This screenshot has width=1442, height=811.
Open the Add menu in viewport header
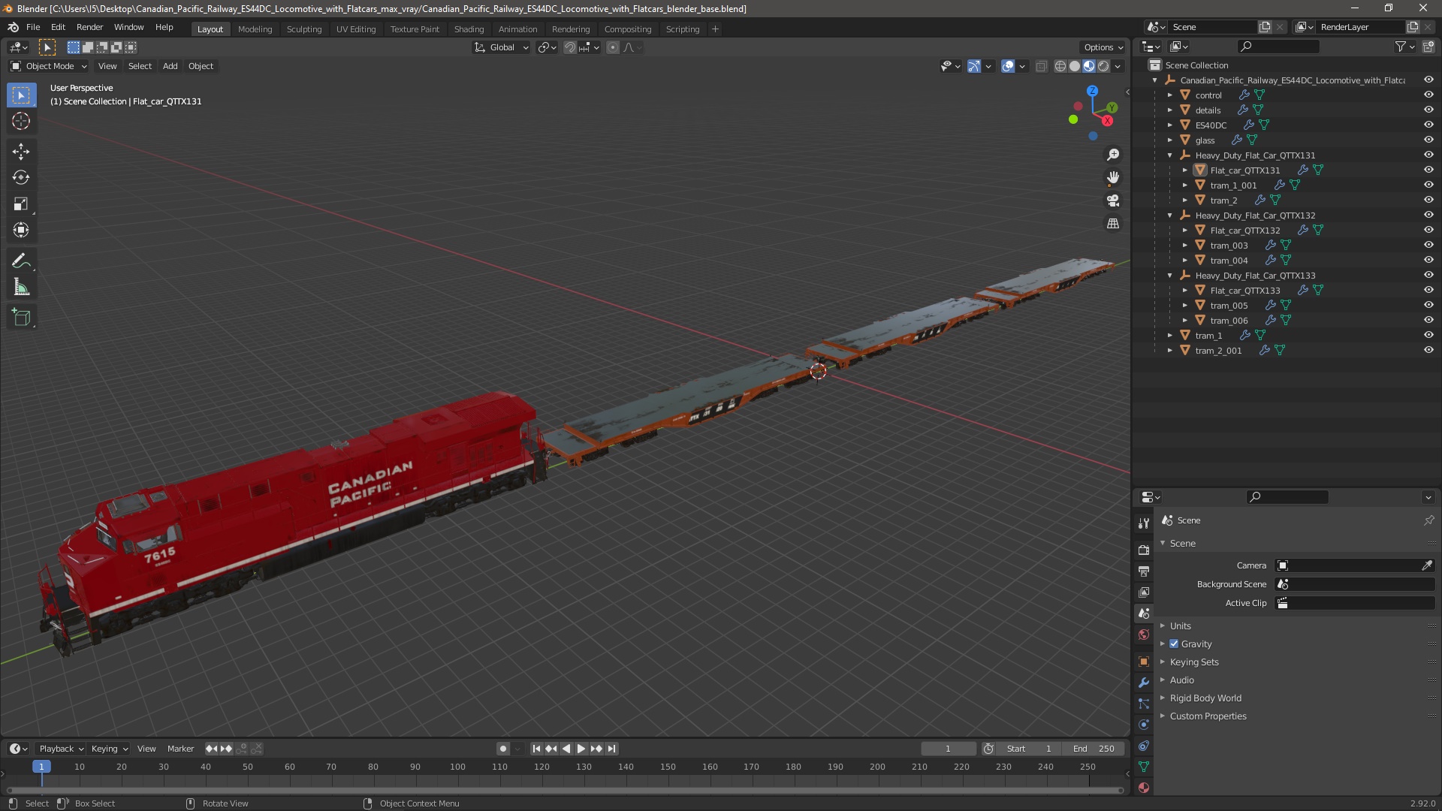[x=170, y=66]
